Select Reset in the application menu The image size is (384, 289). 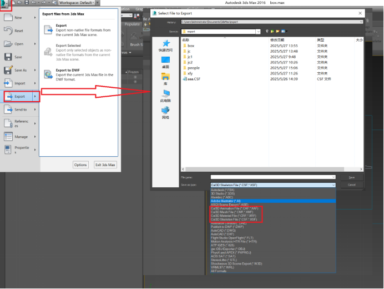coord(19,31)
